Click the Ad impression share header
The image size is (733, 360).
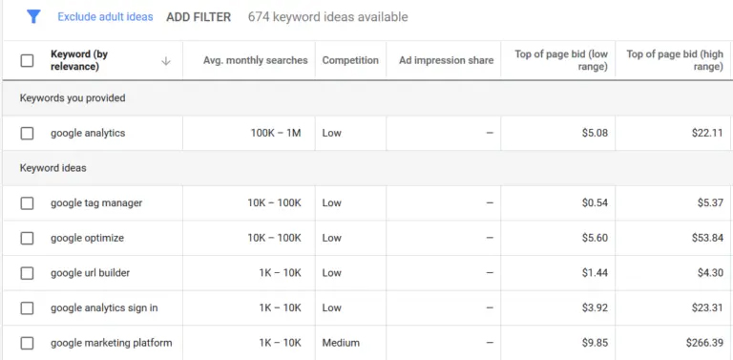(x=446, y=60)
